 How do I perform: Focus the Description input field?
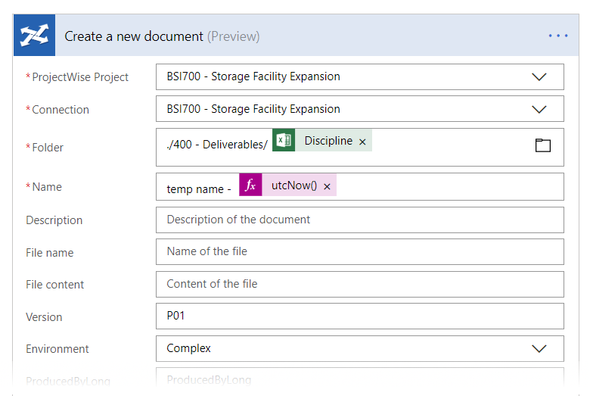360,220
